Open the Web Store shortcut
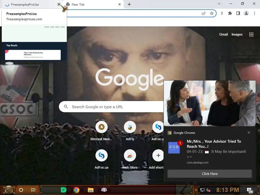The height and width of the screenshot is (195, 260). click(x=130, y=159)
